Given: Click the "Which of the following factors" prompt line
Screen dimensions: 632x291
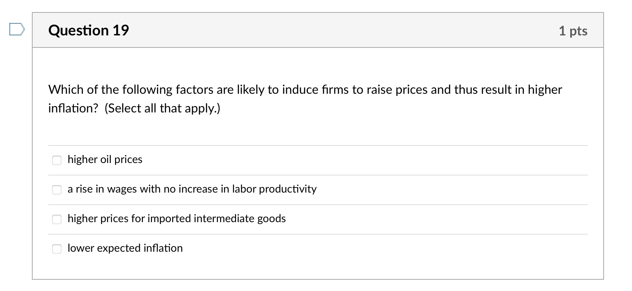Looking at the screenshot, I should pyautogui.click(x=305, y=90).
